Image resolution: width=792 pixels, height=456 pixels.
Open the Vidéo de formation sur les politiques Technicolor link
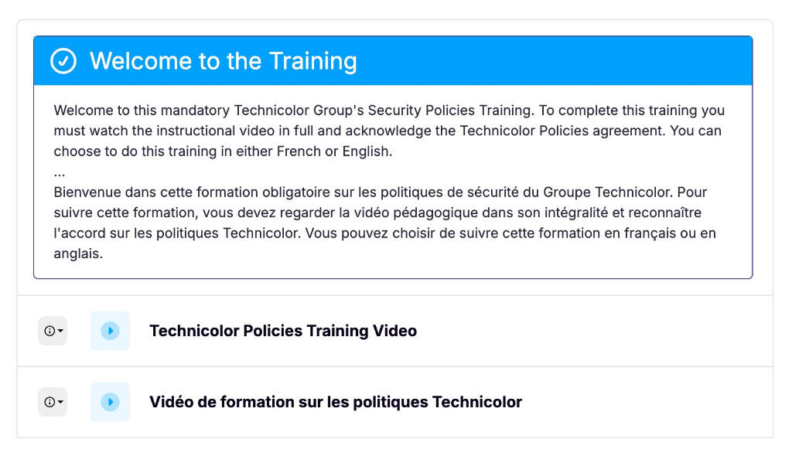coord(336,402)
